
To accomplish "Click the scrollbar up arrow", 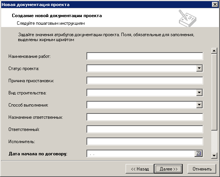I will click(214, 51).
